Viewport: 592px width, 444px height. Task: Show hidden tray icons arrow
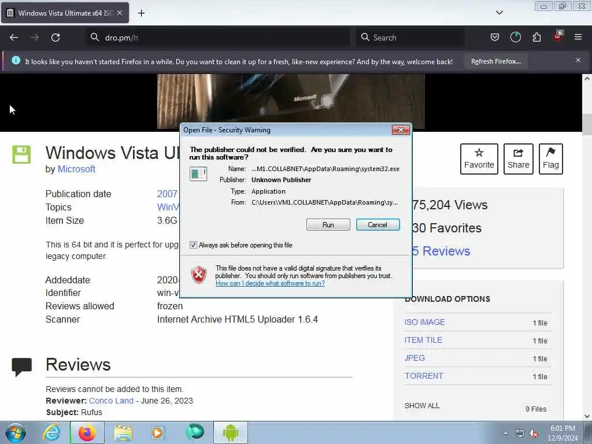point(505,434)
